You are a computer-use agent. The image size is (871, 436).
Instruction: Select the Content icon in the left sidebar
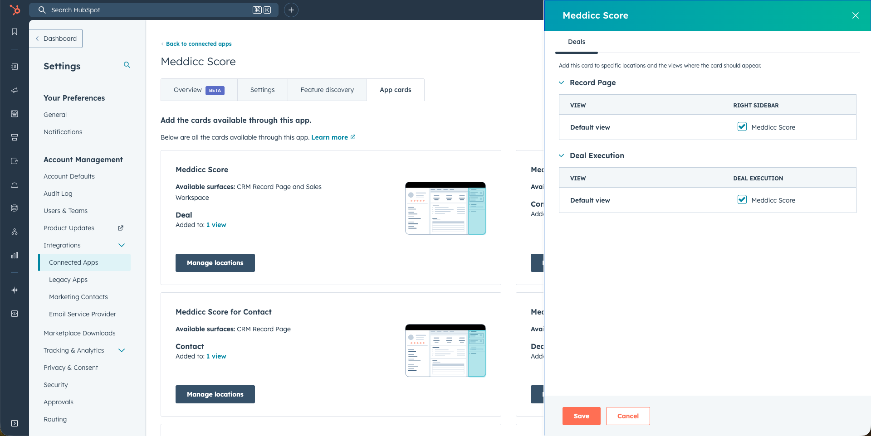pos(15,114)
